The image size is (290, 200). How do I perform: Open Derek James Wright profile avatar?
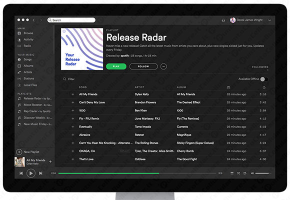232,20
